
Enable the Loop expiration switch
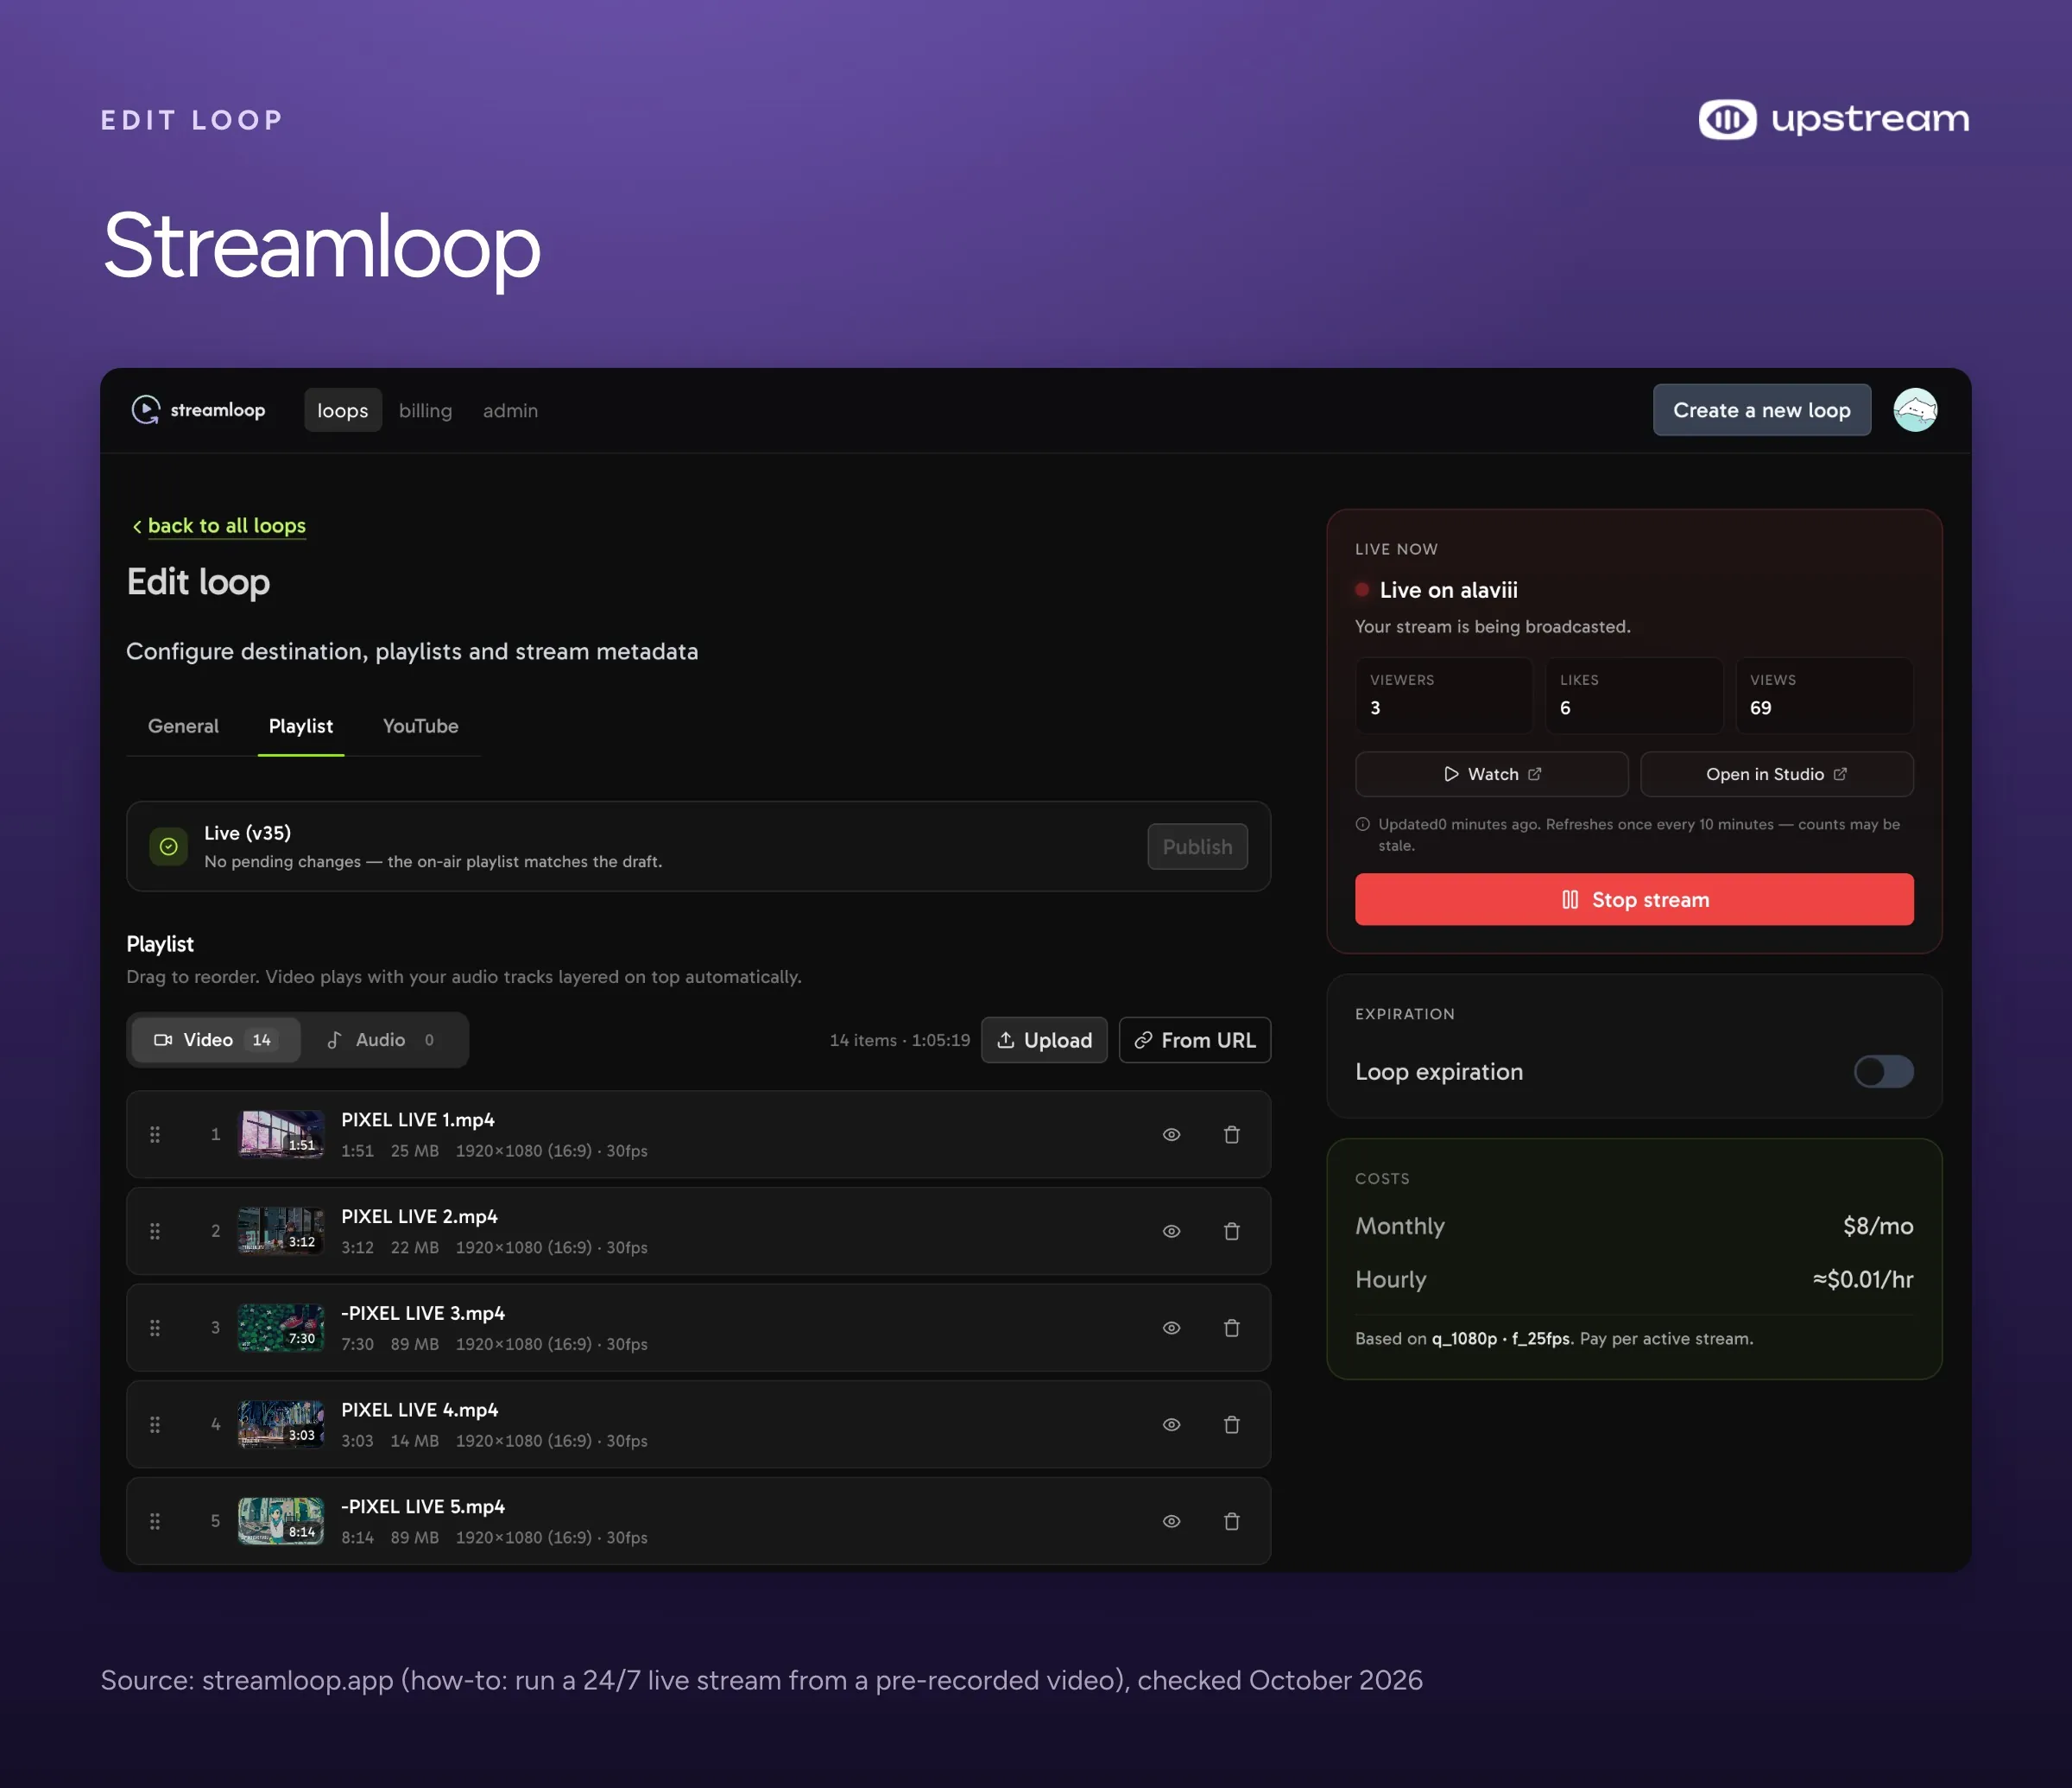[1883, 1072]
